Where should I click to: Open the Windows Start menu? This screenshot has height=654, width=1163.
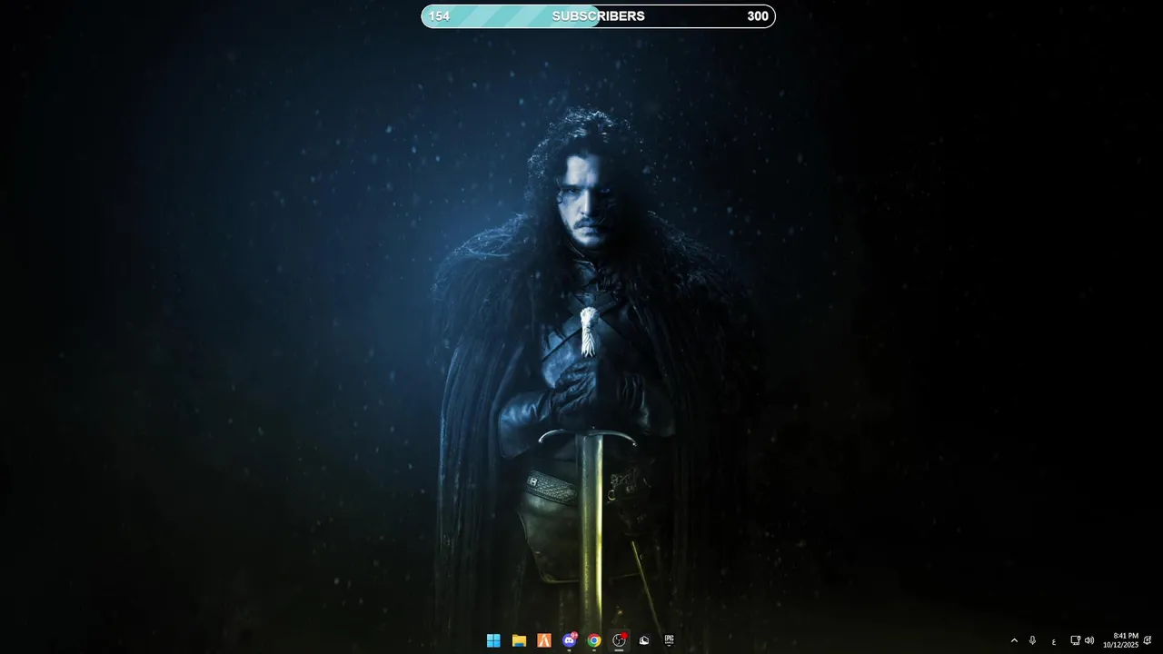coord(493,640)
